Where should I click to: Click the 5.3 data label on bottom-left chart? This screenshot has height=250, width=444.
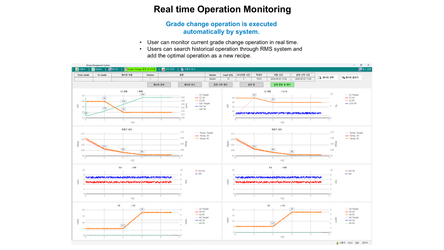(x=123, y=226)
